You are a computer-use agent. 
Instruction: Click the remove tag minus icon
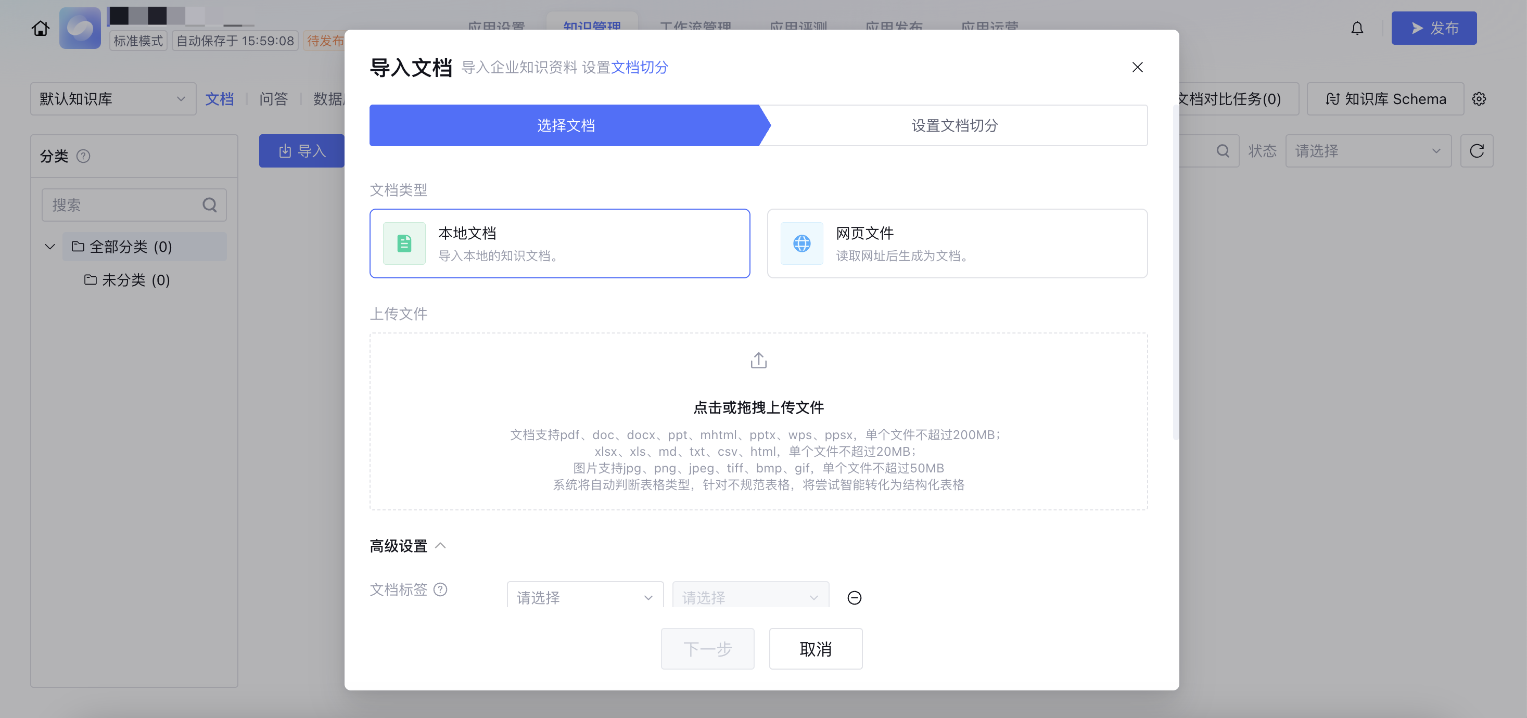(854, 597)
